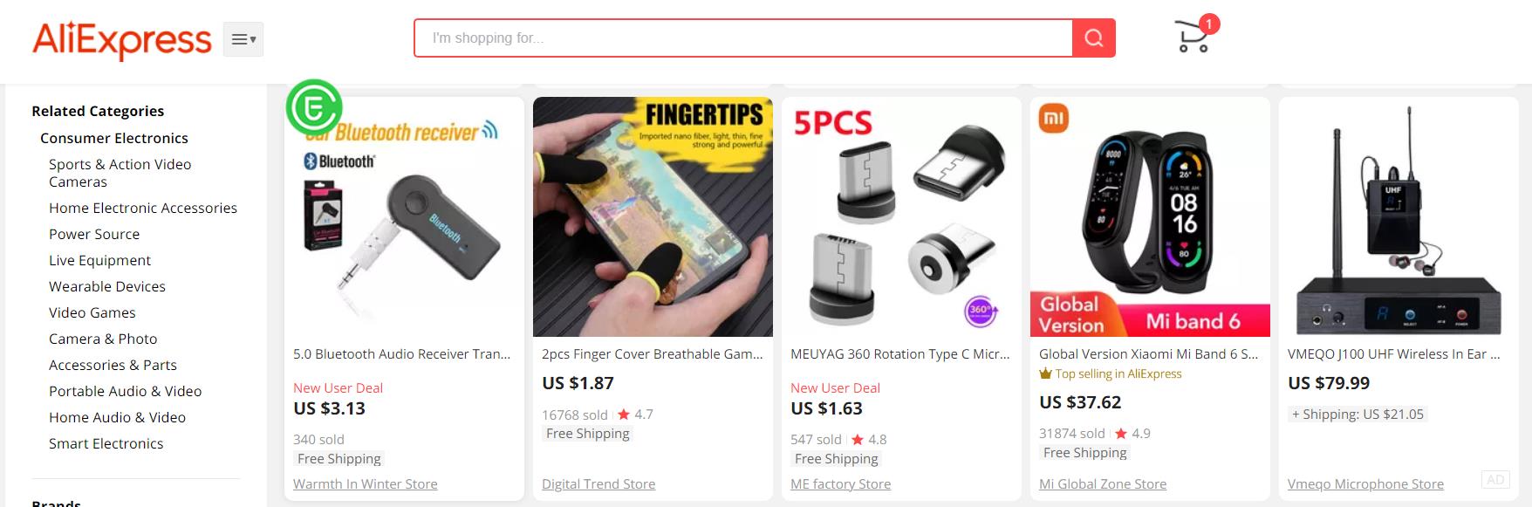Visit Mi Global Zone Store link
Image resolution: width=1532 pixels, height=507 pixels.
pos(1103,483)
